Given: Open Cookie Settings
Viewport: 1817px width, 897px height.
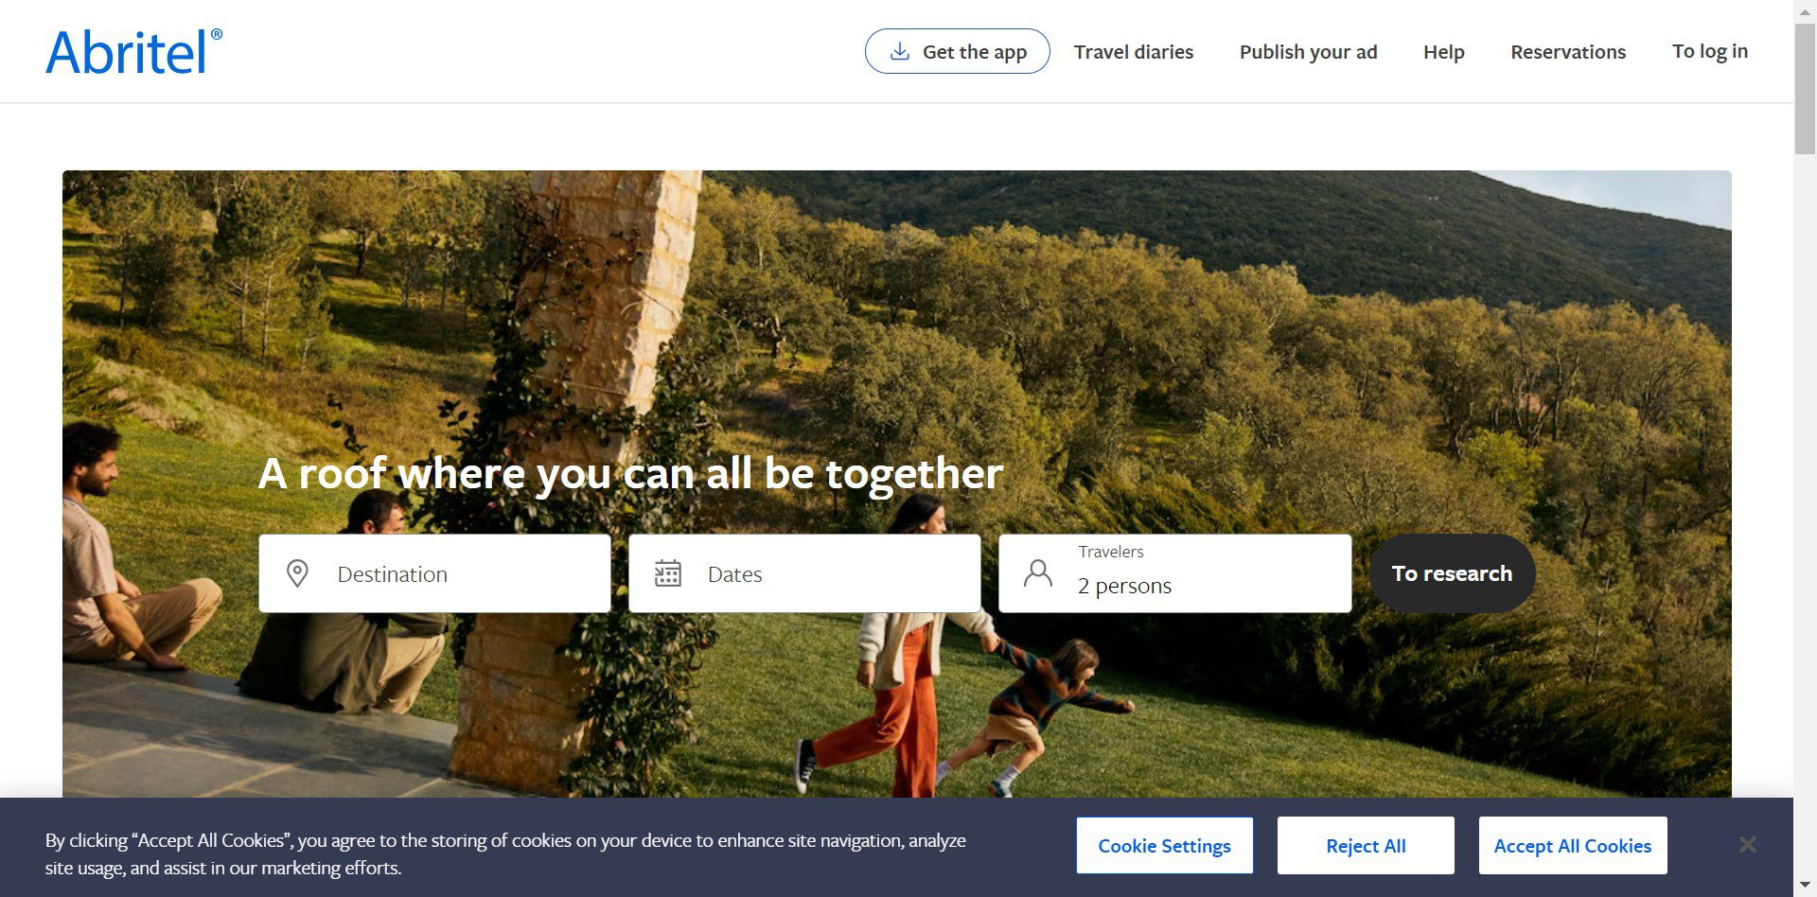Looking at the screenshot, I should coord(1164,846).
